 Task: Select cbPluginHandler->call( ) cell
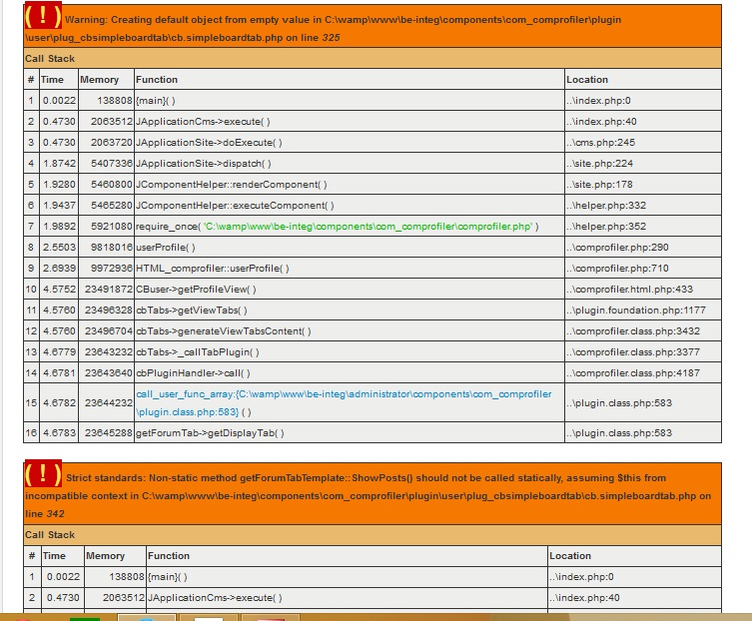350,373
